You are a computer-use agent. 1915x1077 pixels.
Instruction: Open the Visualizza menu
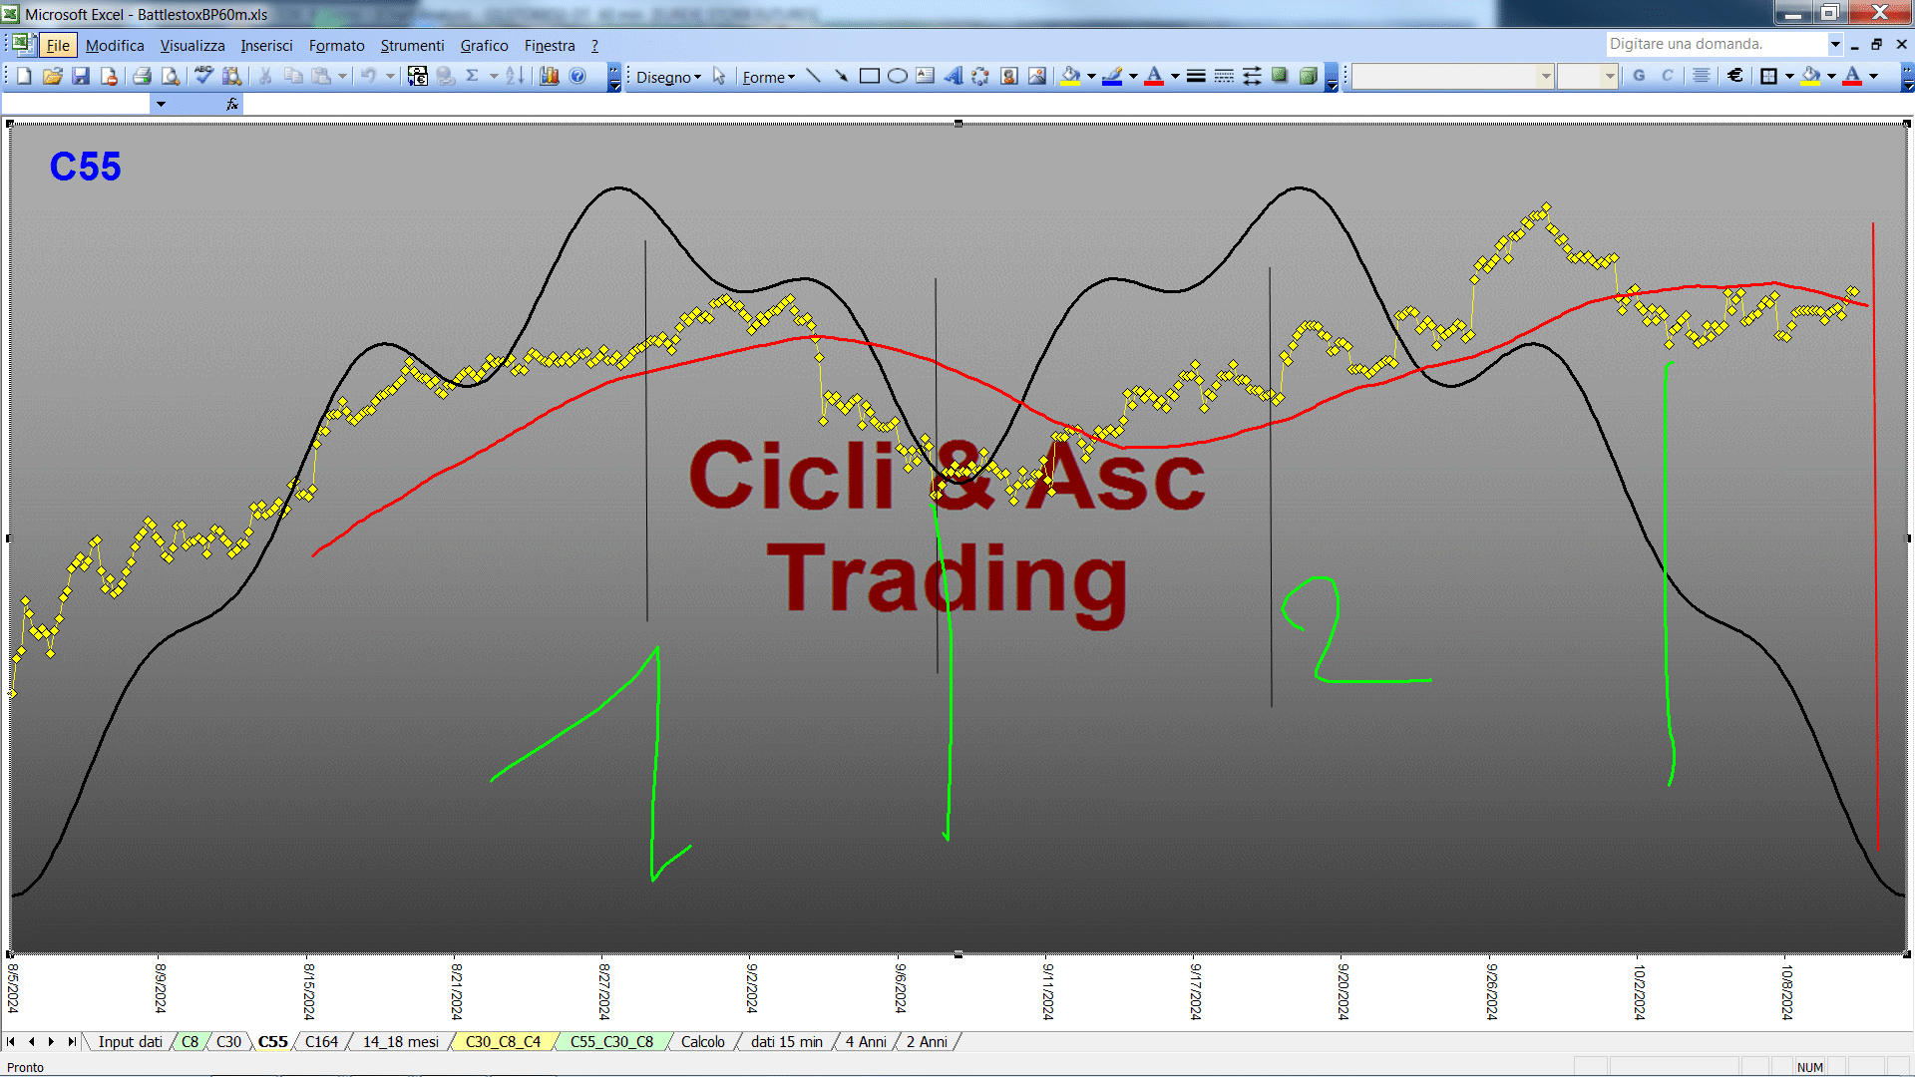tap(192, 46)
